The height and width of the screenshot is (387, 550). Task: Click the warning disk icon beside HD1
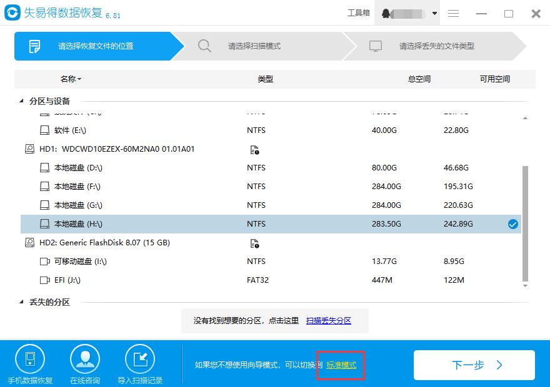(x=254, y=149)
